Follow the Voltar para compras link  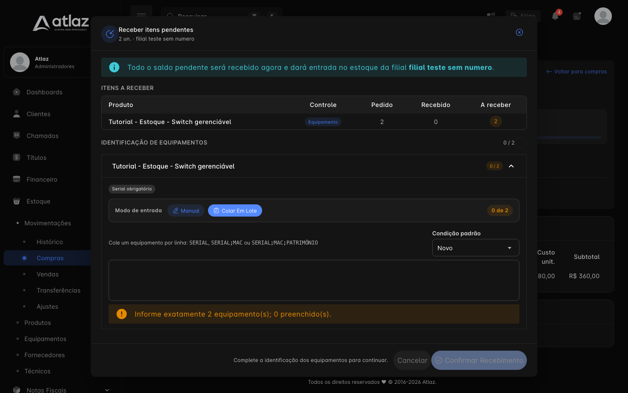(x=577, y=72)
